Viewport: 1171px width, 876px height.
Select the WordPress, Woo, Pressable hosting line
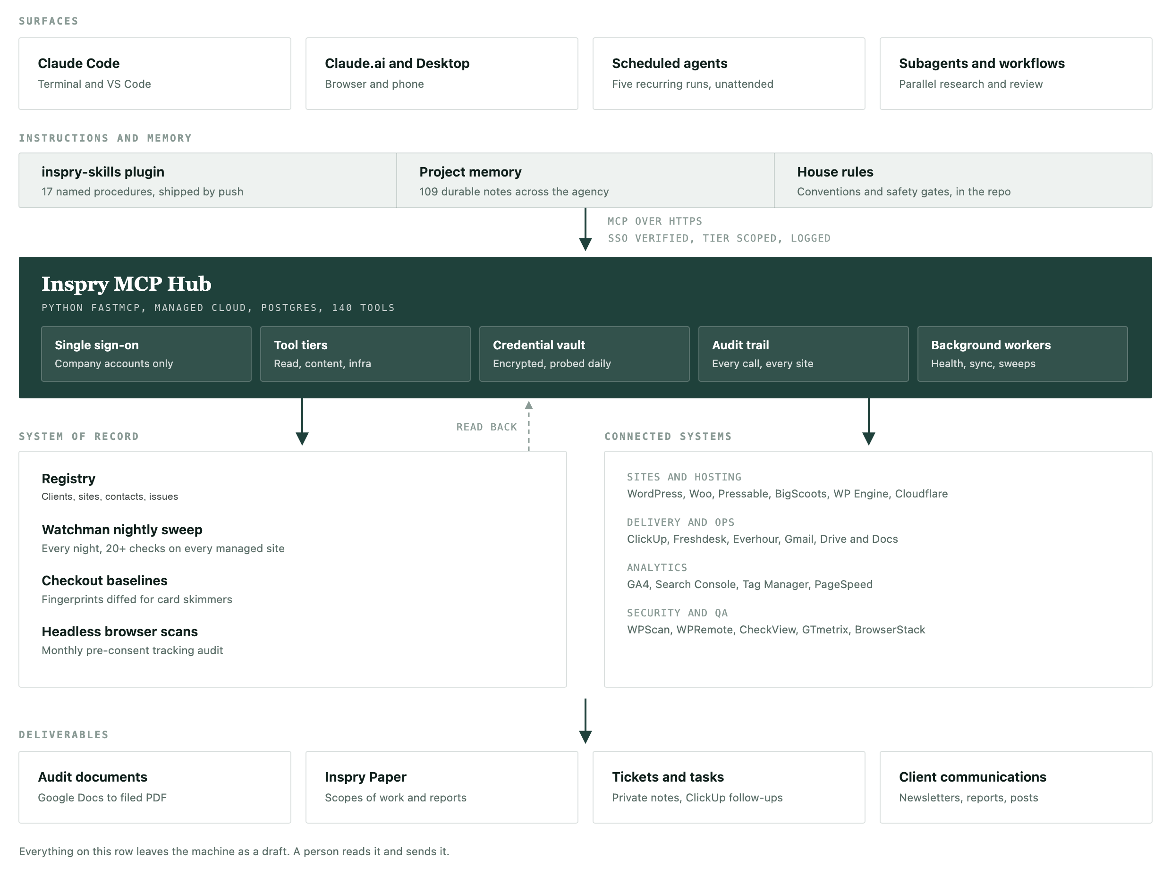pos(787,493)
